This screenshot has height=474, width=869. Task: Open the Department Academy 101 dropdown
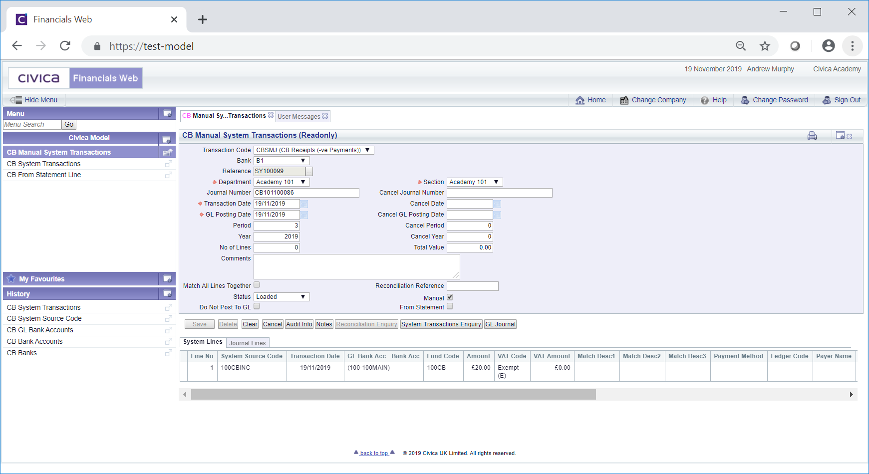point(282,182)
